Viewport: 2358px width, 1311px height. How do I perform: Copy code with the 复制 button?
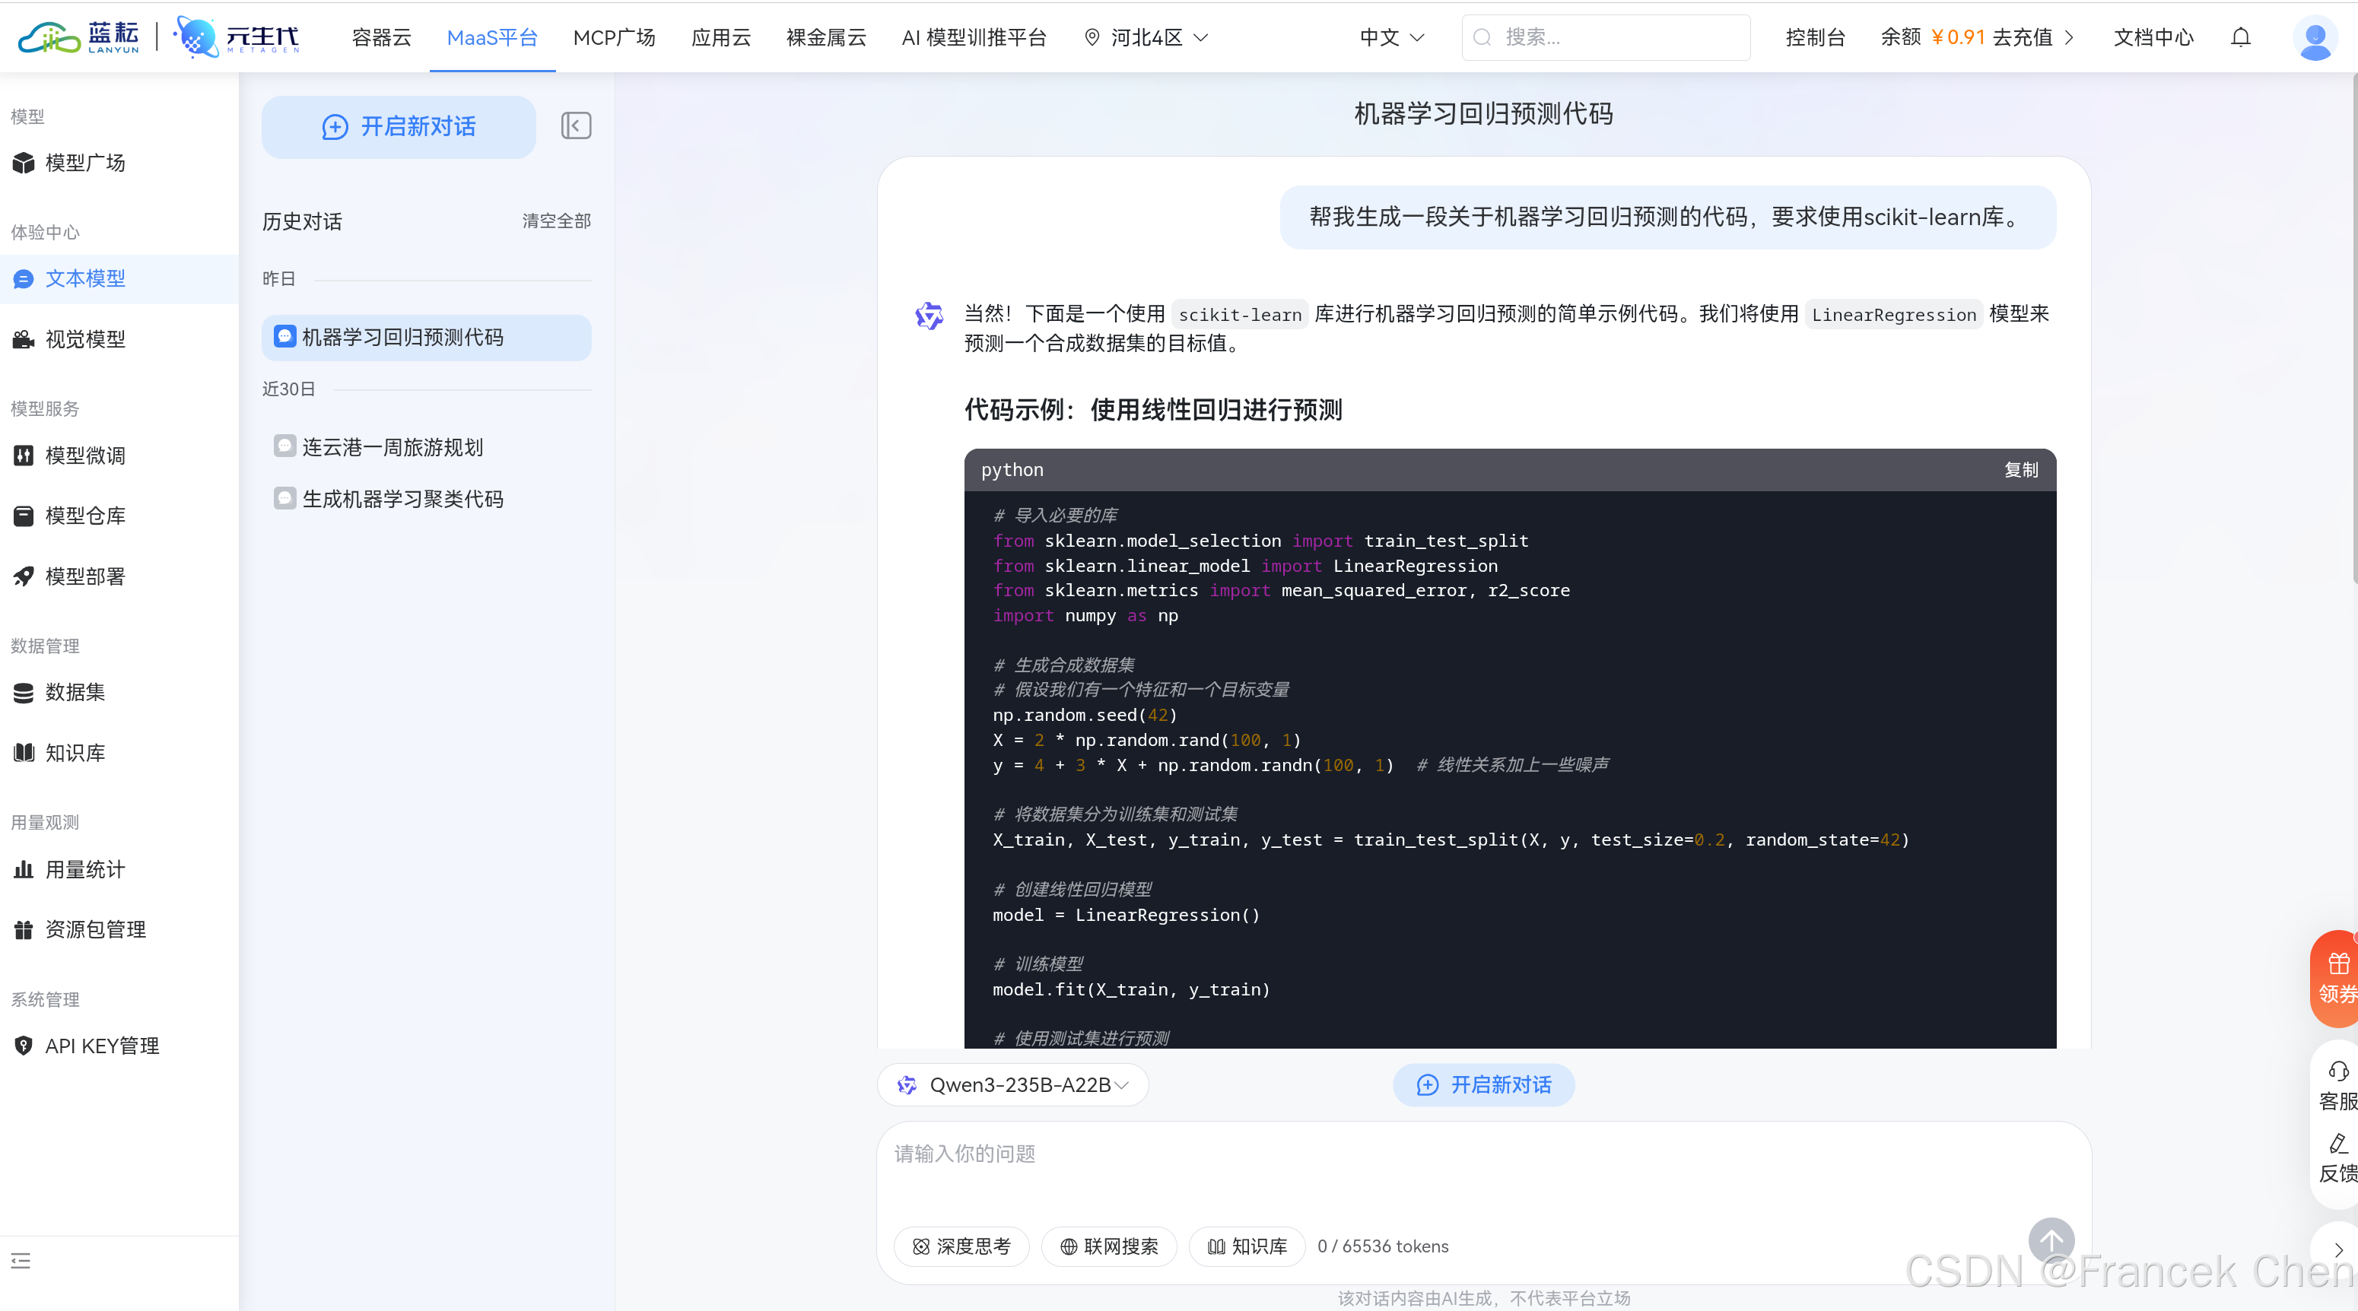2020,469
